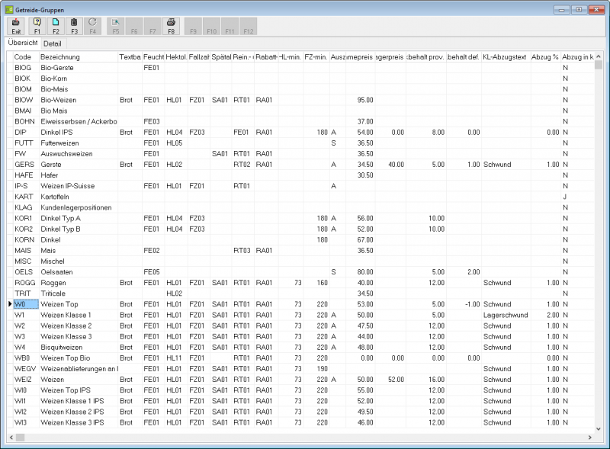Select the Bio-Weizen row name
The height and width of the screenshot is (449, 610).
[59, 100]
